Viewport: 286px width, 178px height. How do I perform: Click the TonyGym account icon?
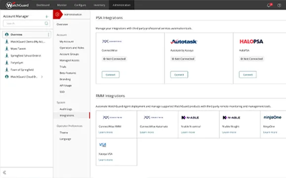pyautogui.click(x=7, y=63)
